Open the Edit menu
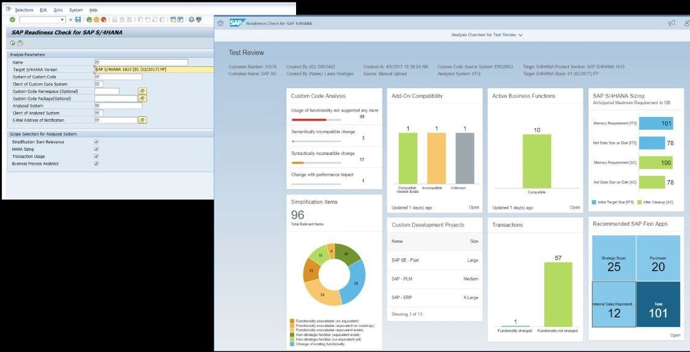The width and height of the screenshot is (690, 352). pyautogui.click(x=43, y=10)
